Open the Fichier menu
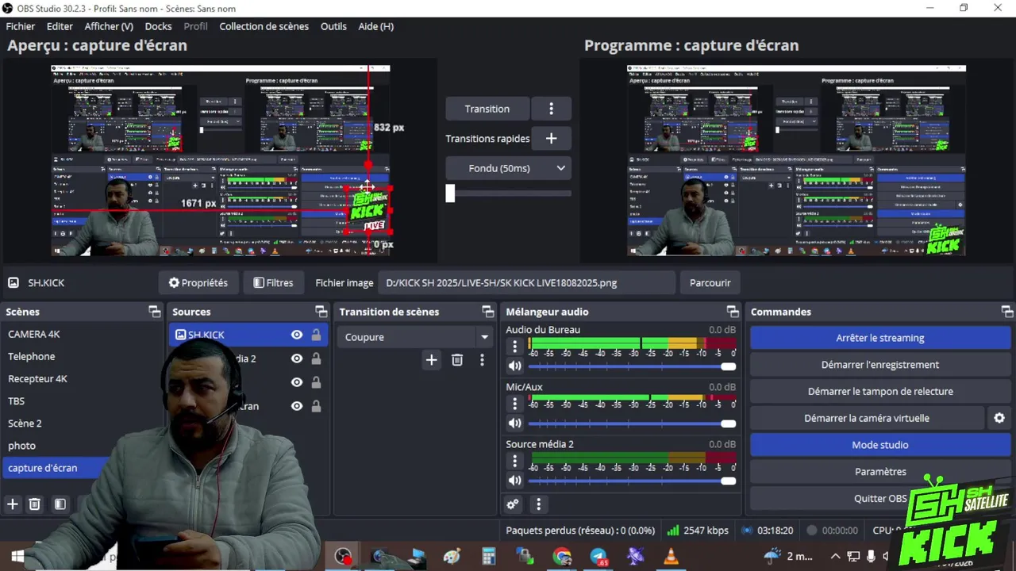This screenshot has width=1016, height=571. tap(21, 26)
